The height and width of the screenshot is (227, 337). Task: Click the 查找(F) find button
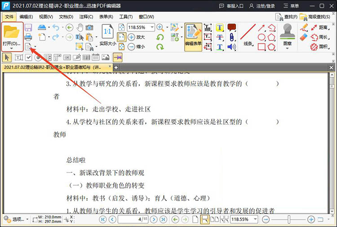click(287, 17)
